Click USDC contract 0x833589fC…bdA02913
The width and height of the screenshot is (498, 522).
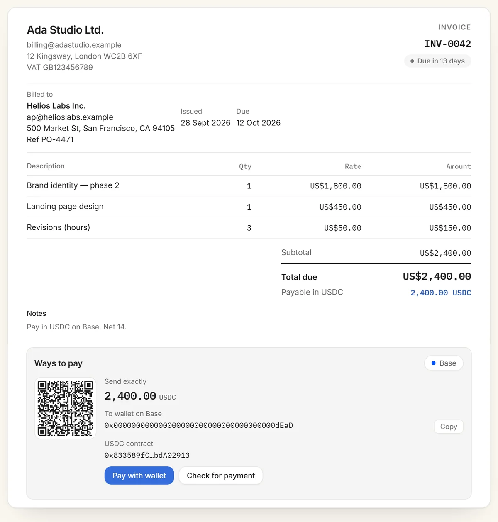147,455
